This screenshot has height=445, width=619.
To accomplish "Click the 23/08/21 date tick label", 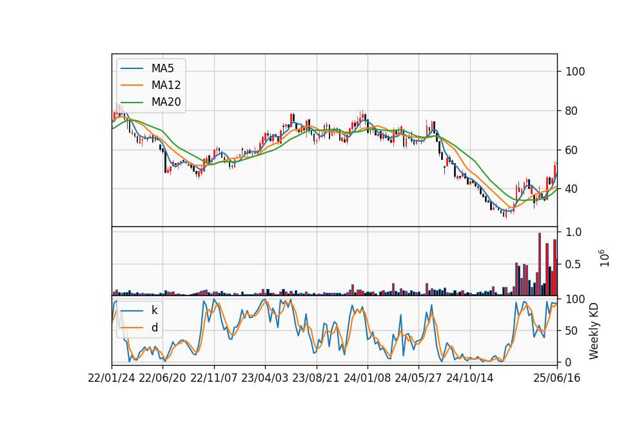I will 316,378.
